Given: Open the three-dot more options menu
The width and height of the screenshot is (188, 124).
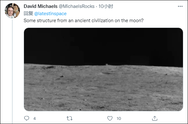Looking at the screenshot, I should click(x=180, y=6).
